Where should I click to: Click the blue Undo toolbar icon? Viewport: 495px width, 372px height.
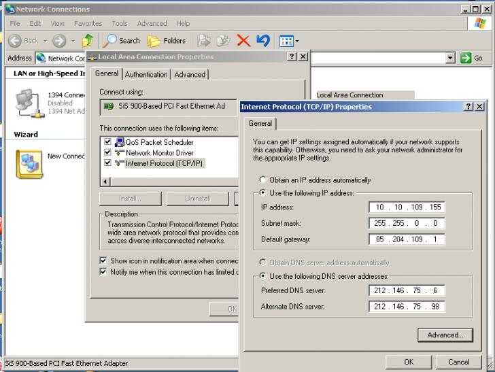pyautogui.click(x=262, y=41)
